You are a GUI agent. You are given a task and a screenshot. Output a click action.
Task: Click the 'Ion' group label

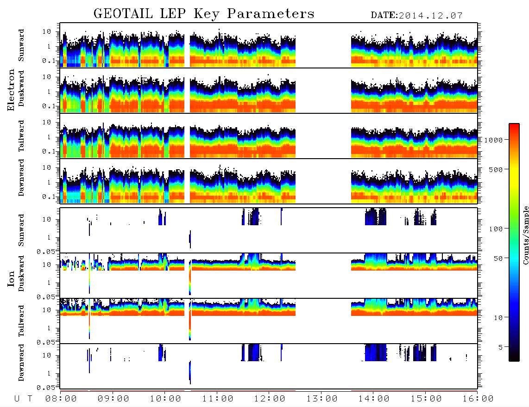pos(11,279)
